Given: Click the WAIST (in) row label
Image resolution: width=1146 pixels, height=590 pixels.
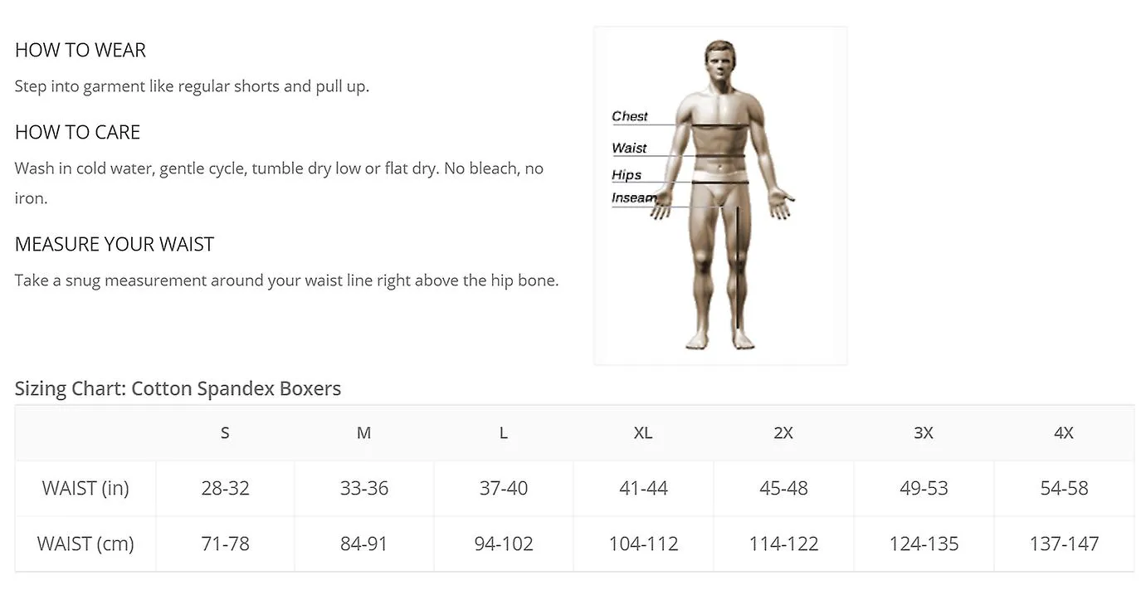Looking at the screenshot, I should (x=85, y=489).
